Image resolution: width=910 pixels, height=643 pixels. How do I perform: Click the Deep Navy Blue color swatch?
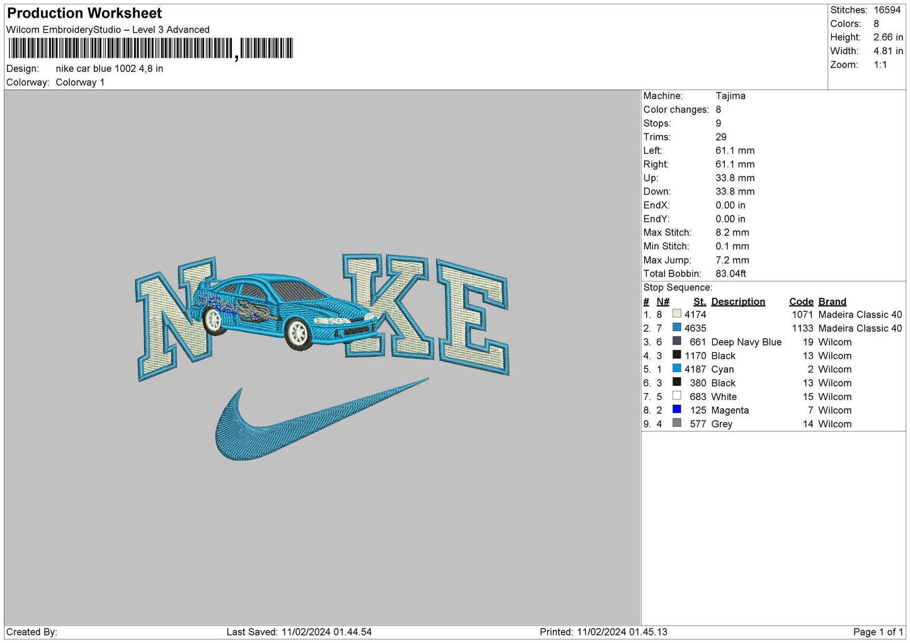click(676, 341)
